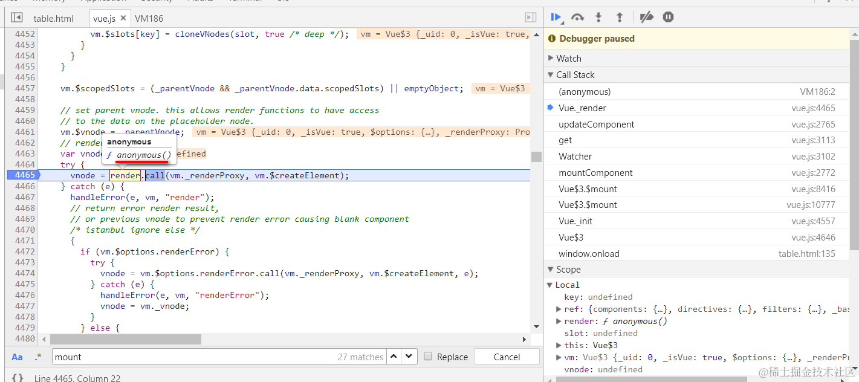Set breakpoint on line 4457
859x382 pixels.
[25, 88]
